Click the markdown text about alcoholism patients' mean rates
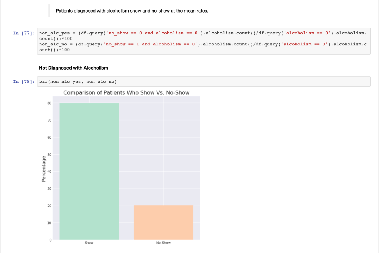Viewport: 379px width, 253px height. (132, 11)
